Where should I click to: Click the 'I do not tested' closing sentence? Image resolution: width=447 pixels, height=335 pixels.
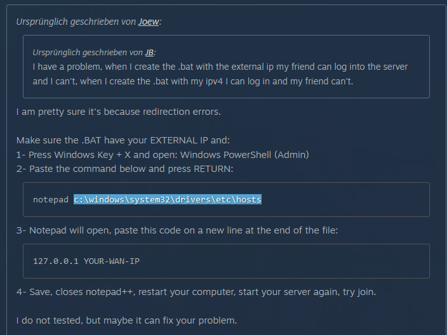pos(126,320)
